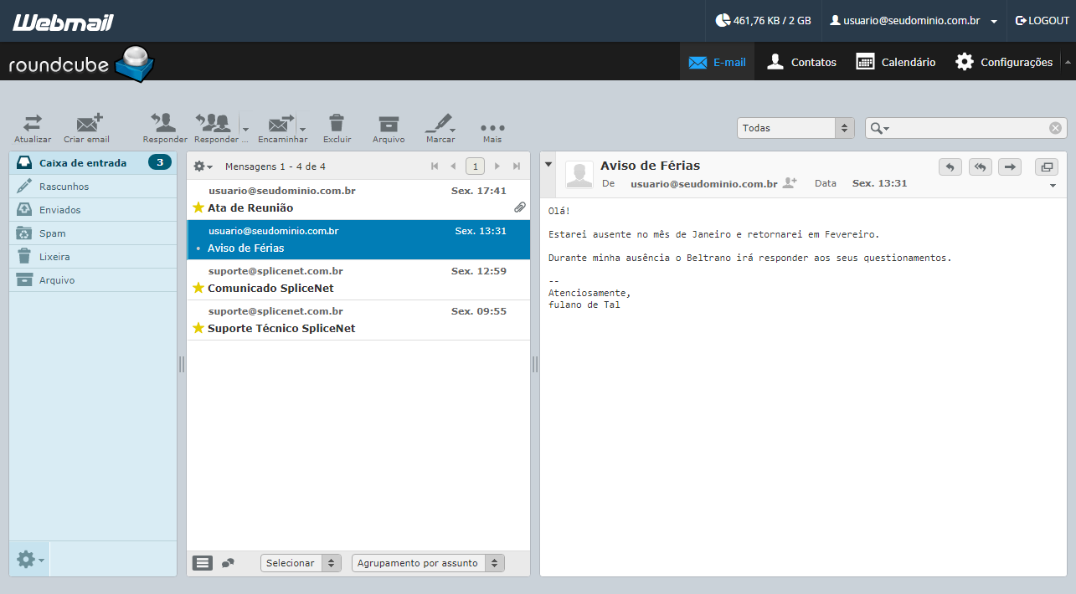This screenshot has width=1076, height=594.
Task: Open the Todas filter dropdown
Action: coord(795,128)
